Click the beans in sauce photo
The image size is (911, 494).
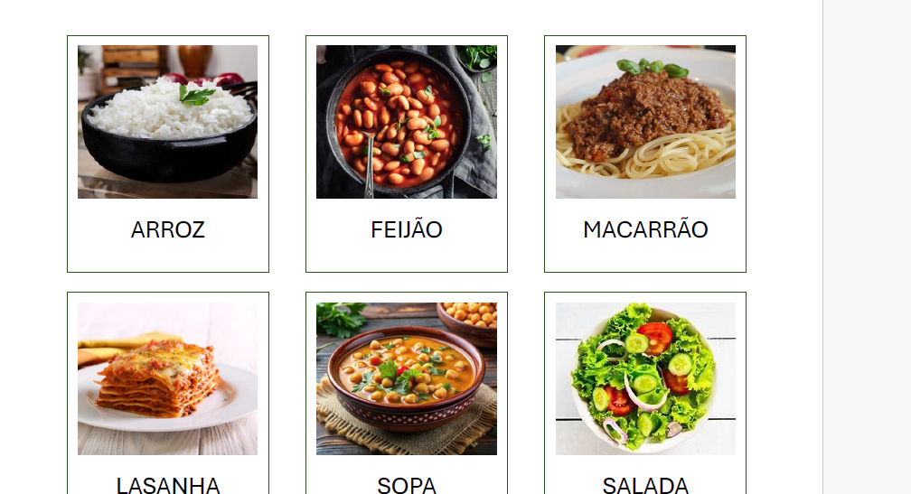click(x=406, y=122)
